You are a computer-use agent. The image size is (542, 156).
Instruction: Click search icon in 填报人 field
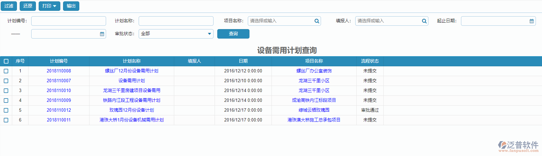(424, 21)
